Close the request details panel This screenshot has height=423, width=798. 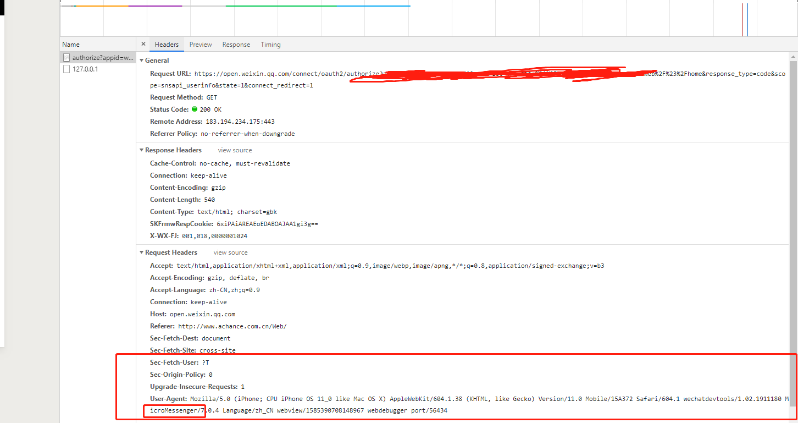(x=143, y=45)
